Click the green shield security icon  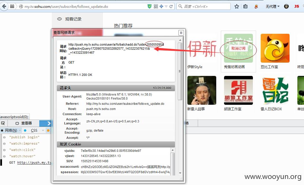click(x=150, y=6)
